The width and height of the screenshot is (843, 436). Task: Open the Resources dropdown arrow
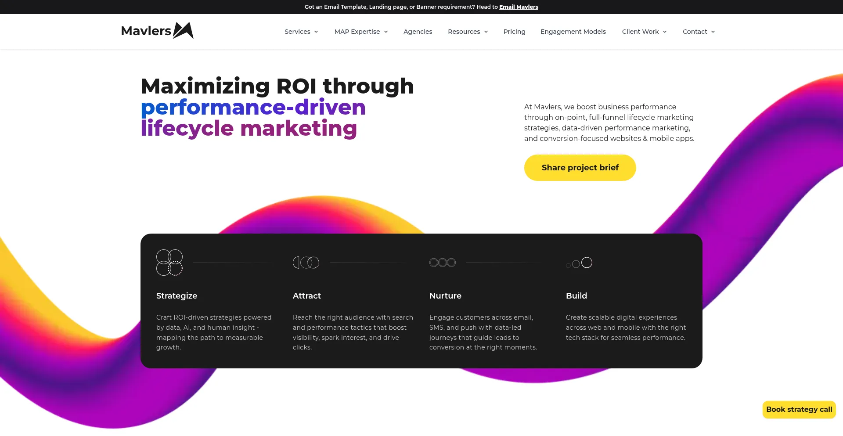point(486,32)
